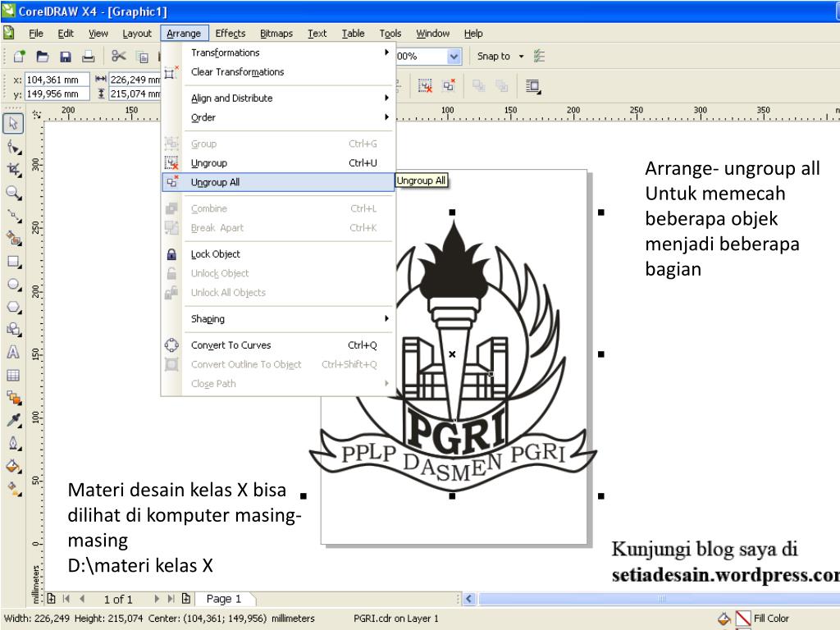Image resolution: width=840 pixels, height=630 pixels.
Task: Select the Table tool in the toolbox
Action: coord(13,375)
